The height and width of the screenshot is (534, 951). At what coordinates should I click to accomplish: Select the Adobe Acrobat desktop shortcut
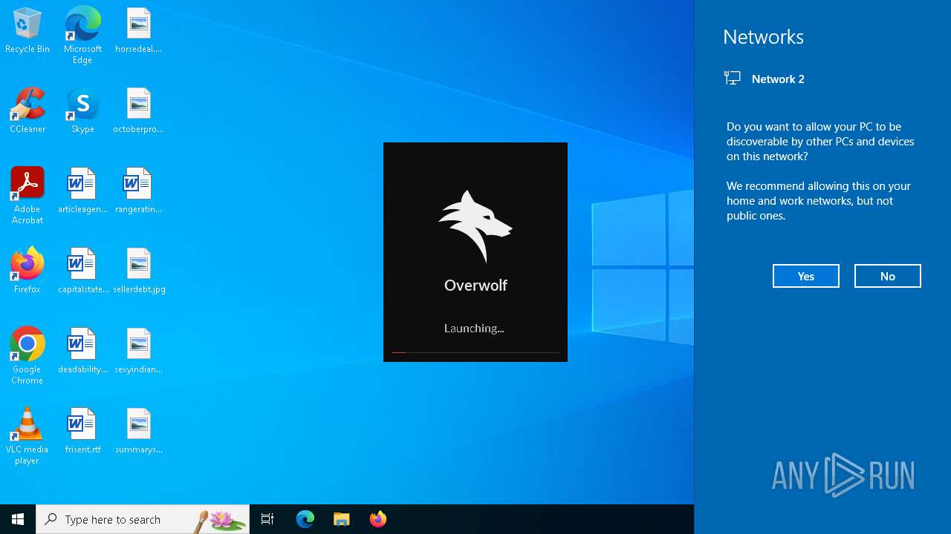pos(27,196)
